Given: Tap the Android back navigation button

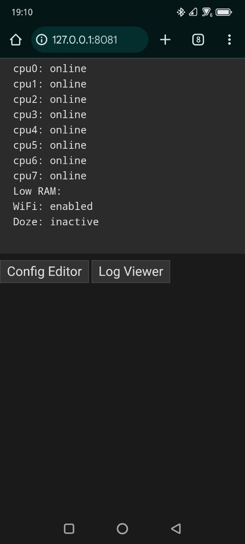Looking at the screenshot, I should tap(176, 528).
